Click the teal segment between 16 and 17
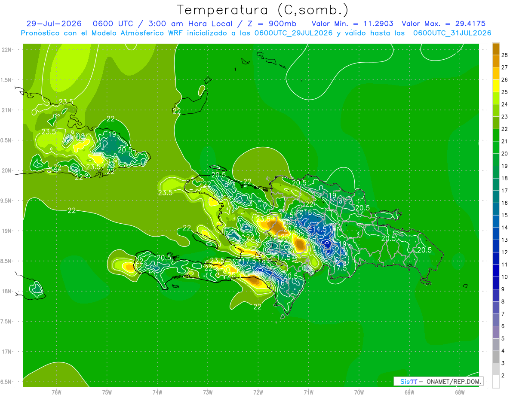 (x=496, y=197)
